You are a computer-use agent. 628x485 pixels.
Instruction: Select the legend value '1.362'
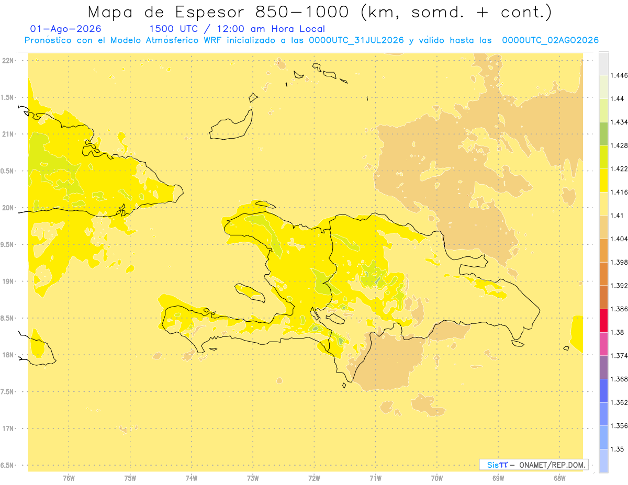[619, 402]
